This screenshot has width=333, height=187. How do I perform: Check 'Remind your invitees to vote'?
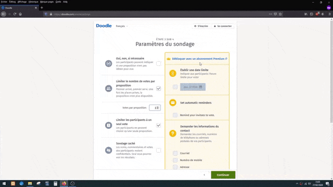click(175, 115)
